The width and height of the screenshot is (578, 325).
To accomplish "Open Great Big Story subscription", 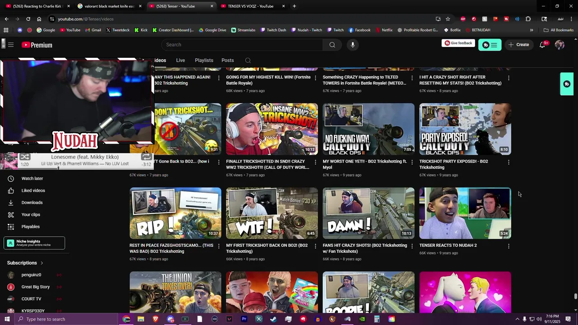I will point(35,287).
